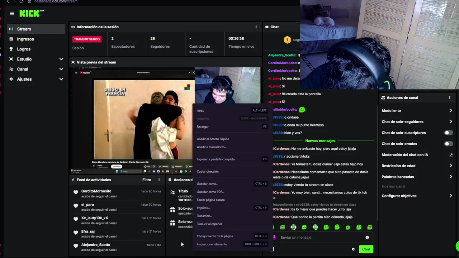Screen dimensions: 459x258
Task: Open Feed de actividades three-dot menu
Action: pyautogui.click(x=159, y=180)
